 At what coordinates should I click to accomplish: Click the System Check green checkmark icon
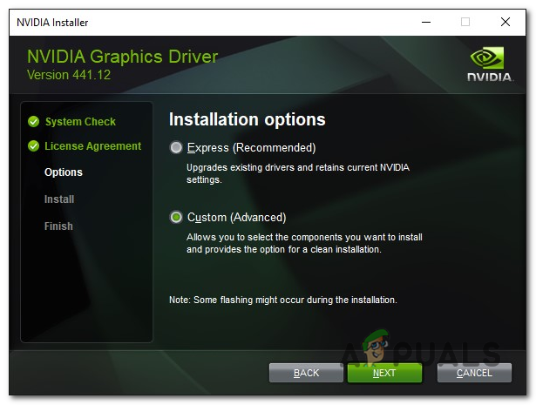click(x=33, y=122)
